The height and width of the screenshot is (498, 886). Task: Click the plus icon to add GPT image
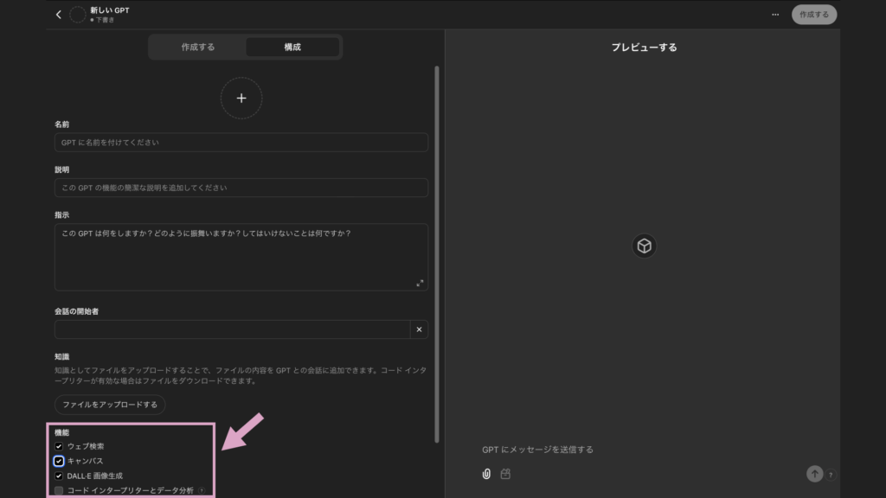tap(241, 98)
